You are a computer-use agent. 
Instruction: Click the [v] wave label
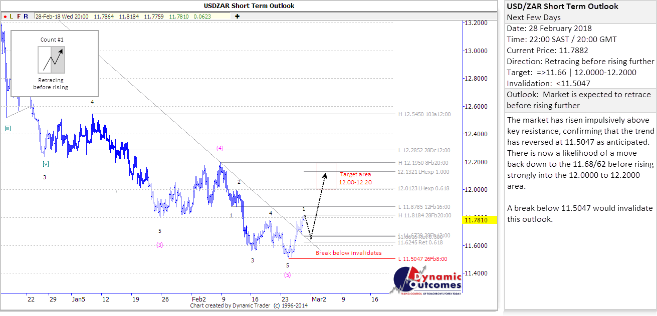pyautogui.click(x=46, y=164)
